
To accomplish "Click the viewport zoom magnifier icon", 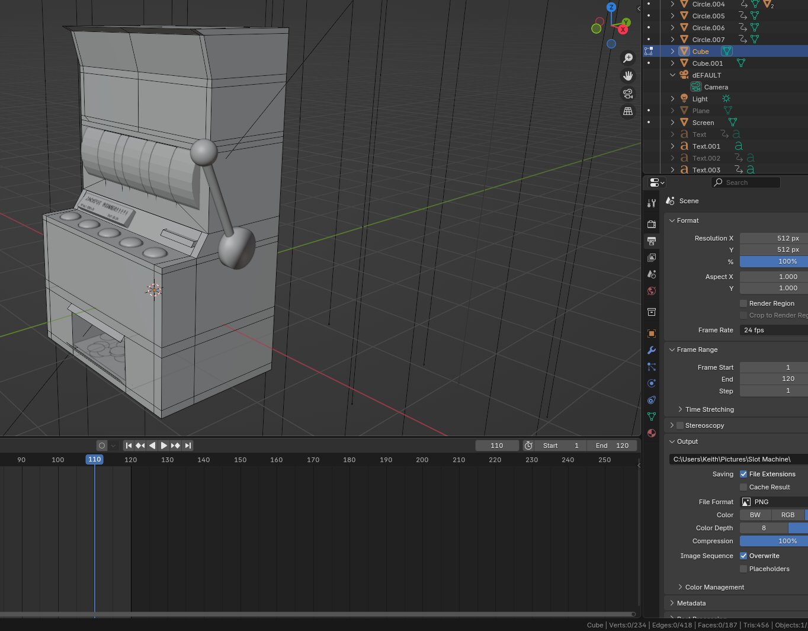I will pyautogui.click(x=628, y=58).
